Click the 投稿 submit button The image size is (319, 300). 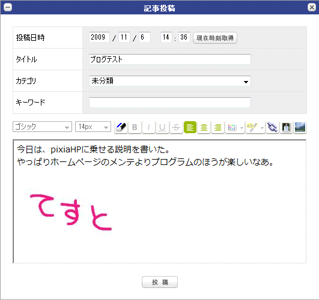click(x=160, y=282)
